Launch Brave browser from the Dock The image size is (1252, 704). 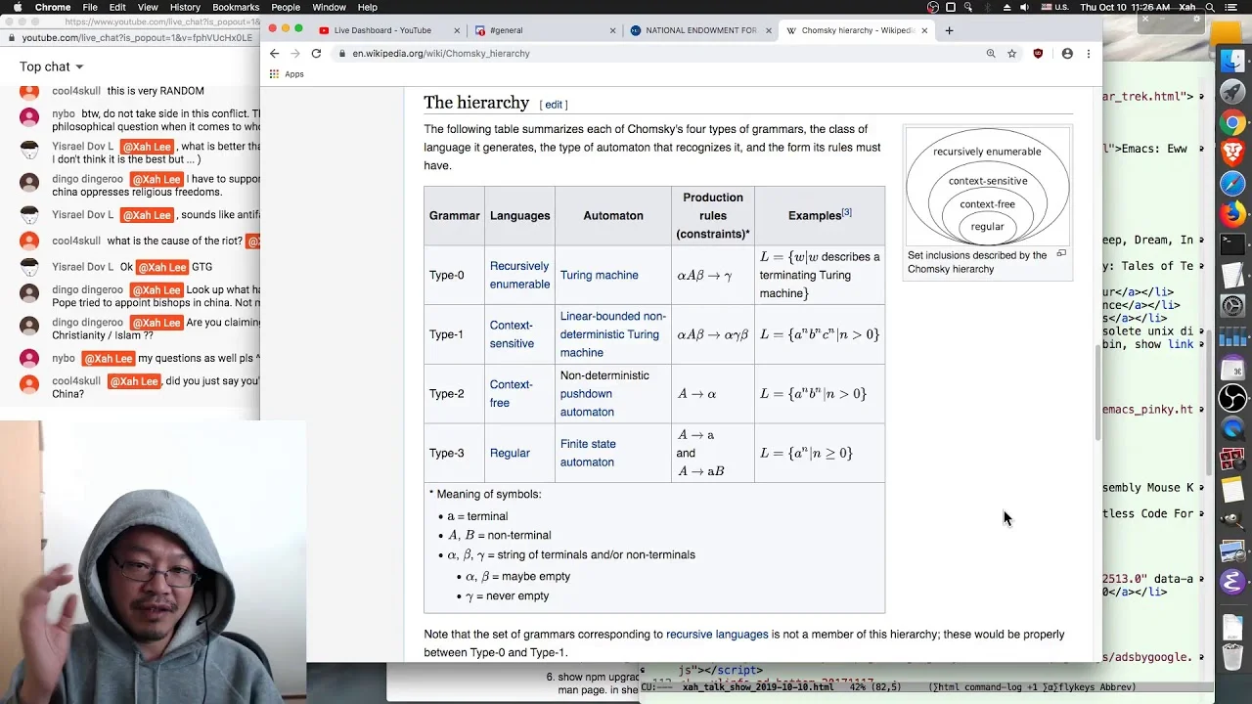pyautogui.click(x=1232, y=154)
